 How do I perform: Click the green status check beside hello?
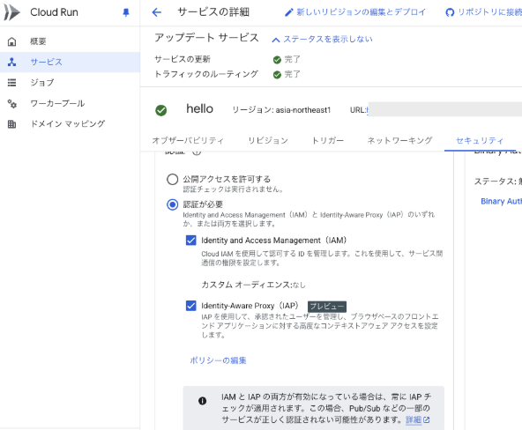161,110
